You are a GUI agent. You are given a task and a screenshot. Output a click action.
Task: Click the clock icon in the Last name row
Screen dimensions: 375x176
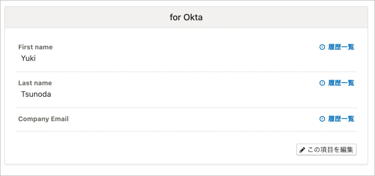point(322,83)
